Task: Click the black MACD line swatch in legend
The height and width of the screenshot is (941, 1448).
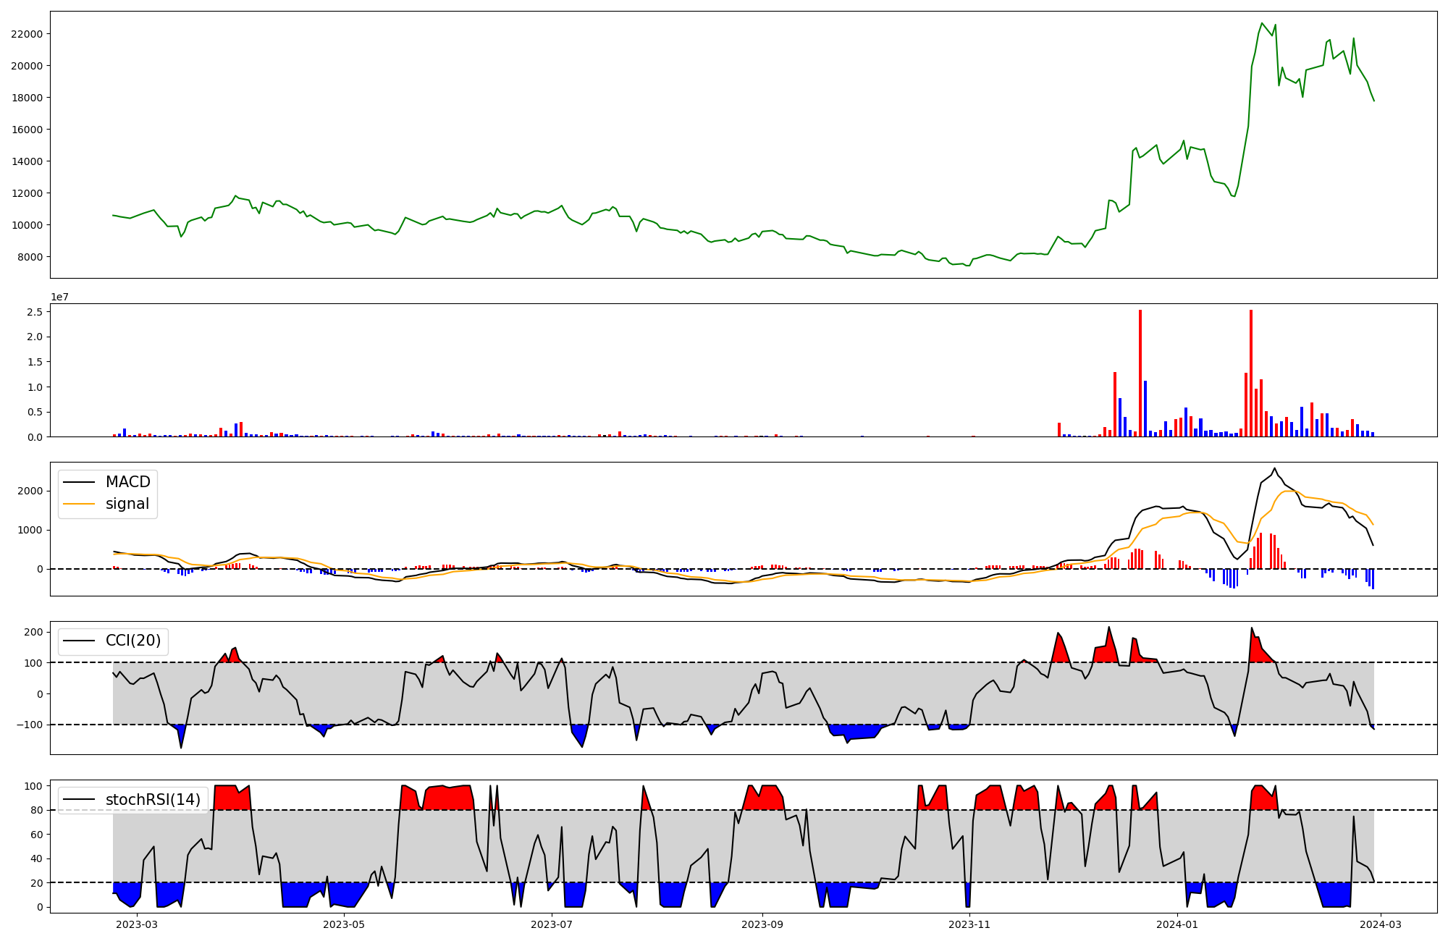Action: point(79,482)
